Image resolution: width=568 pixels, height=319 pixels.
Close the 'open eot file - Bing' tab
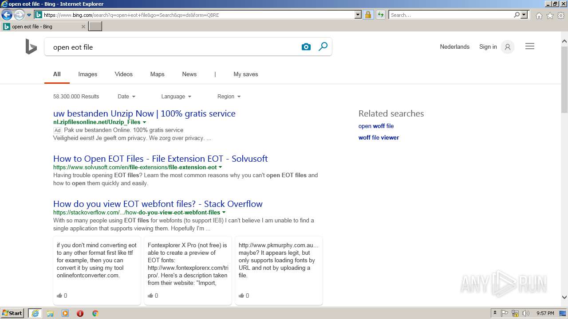pyautogui.click(x=83, y=27)
